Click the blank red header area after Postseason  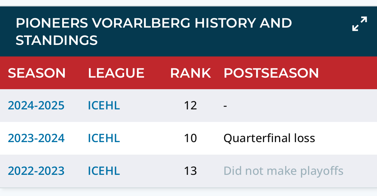348,73
